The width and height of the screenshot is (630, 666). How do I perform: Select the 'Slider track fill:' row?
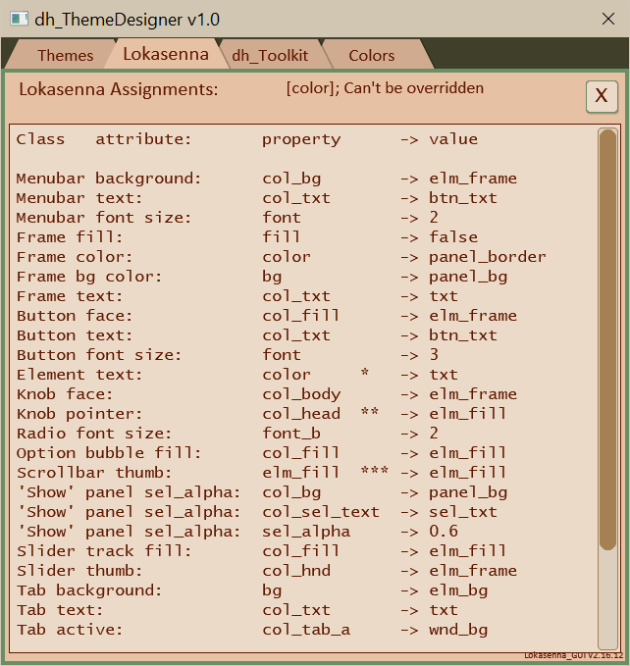(261, 551)
